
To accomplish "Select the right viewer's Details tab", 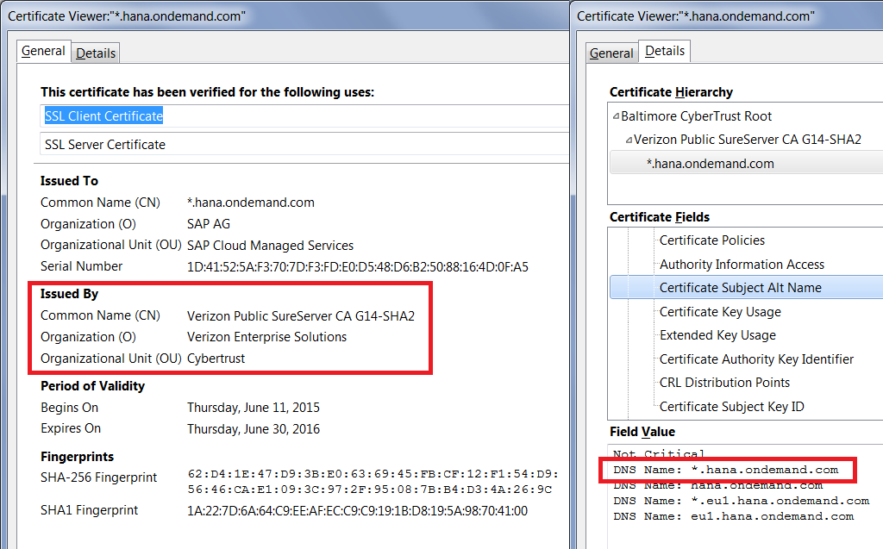I will click(665, 51).
